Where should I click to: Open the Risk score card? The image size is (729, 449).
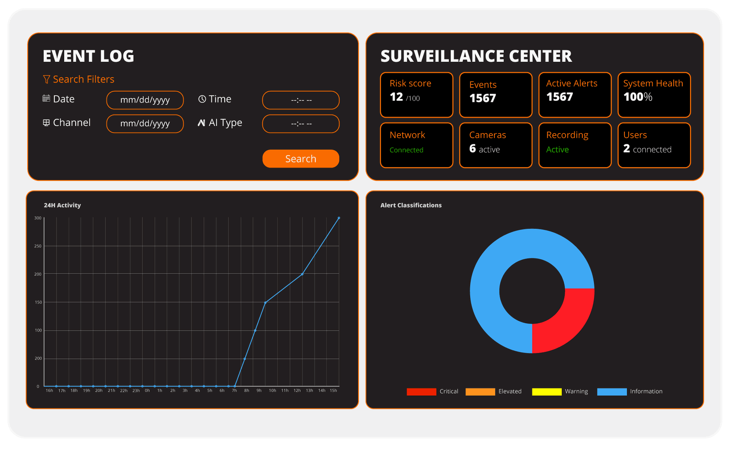point(416,95)
